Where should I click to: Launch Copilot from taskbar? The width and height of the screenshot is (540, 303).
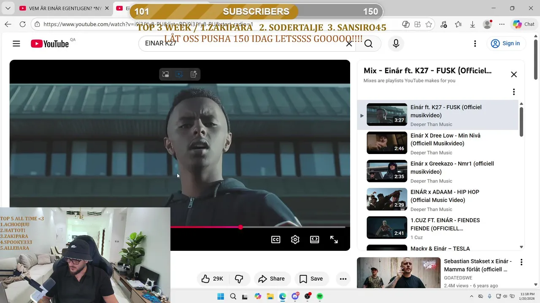click(258, 296)
